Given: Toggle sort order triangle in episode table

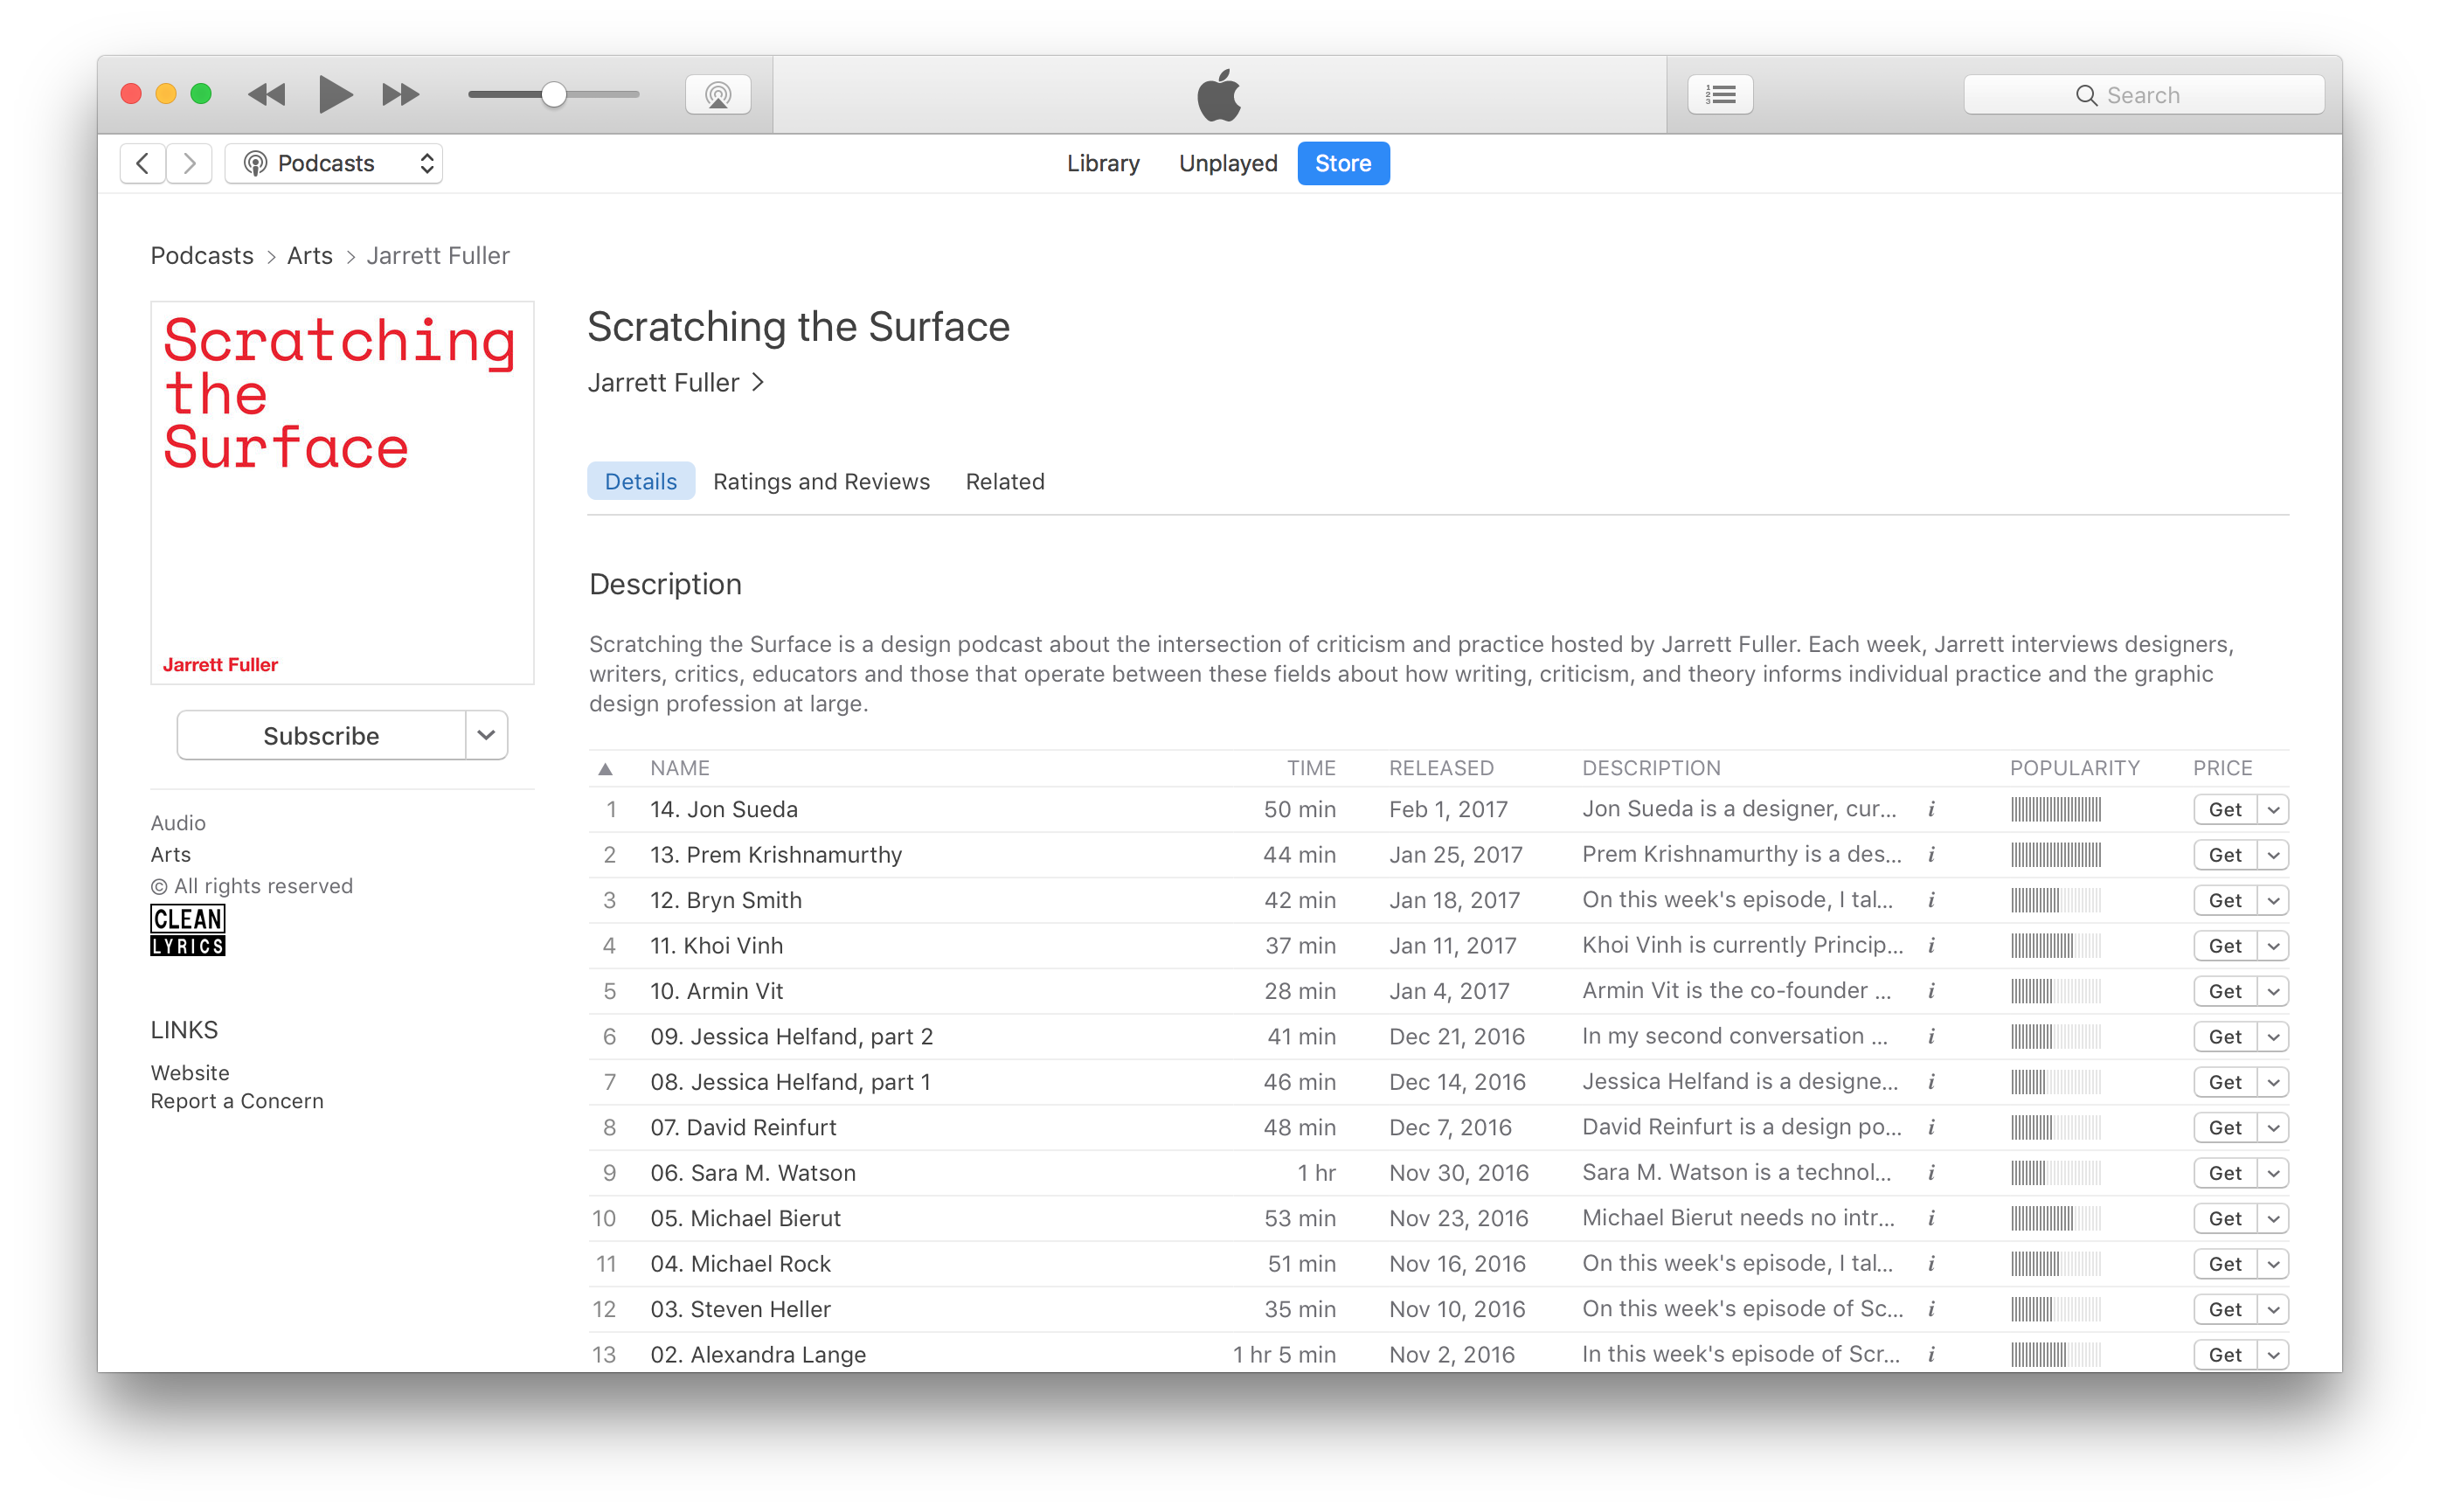Looking at the screenshot, I should [605, 768].
